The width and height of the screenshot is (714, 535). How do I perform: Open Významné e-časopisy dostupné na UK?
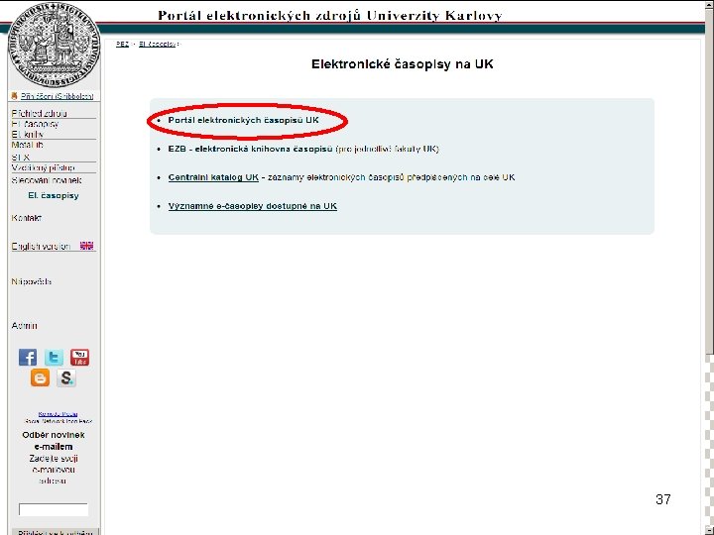coord(253,206)
